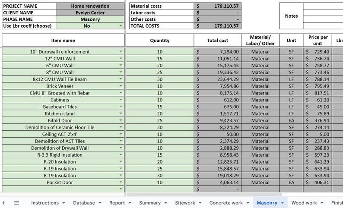
Task: Open dropdown for CMU 8" Grouted with Rebar
Action: point(121,93)
